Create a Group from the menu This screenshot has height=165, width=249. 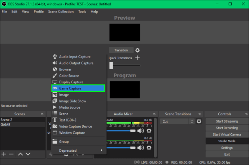coord(78,142)
